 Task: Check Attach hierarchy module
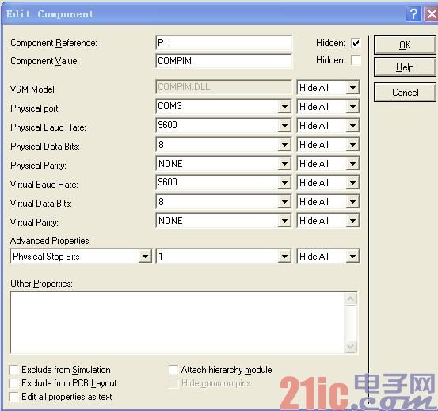point(173,370)
